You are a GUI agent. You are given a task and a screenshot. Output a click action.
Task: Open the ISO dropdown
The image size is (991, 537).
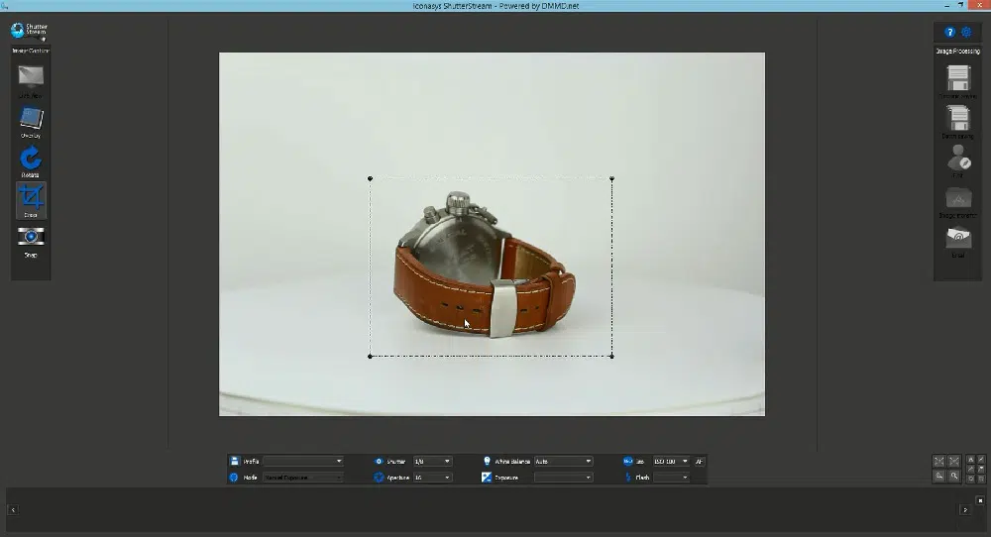670,461
